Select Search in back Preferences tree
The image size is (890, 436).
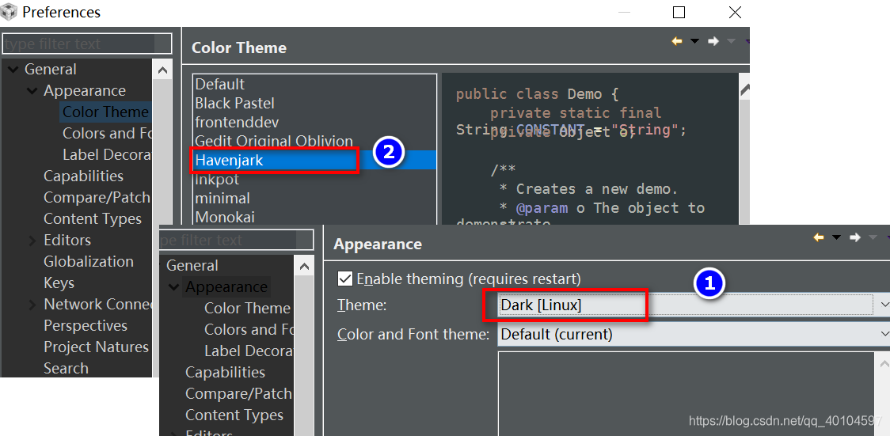click(66, 368)
